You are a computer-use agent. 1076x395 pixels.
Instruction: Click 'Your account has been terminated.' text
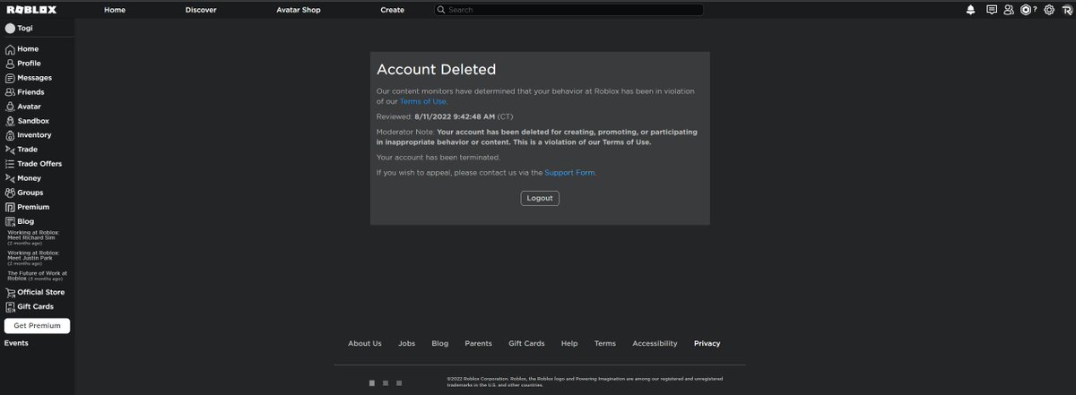(438, 158)
